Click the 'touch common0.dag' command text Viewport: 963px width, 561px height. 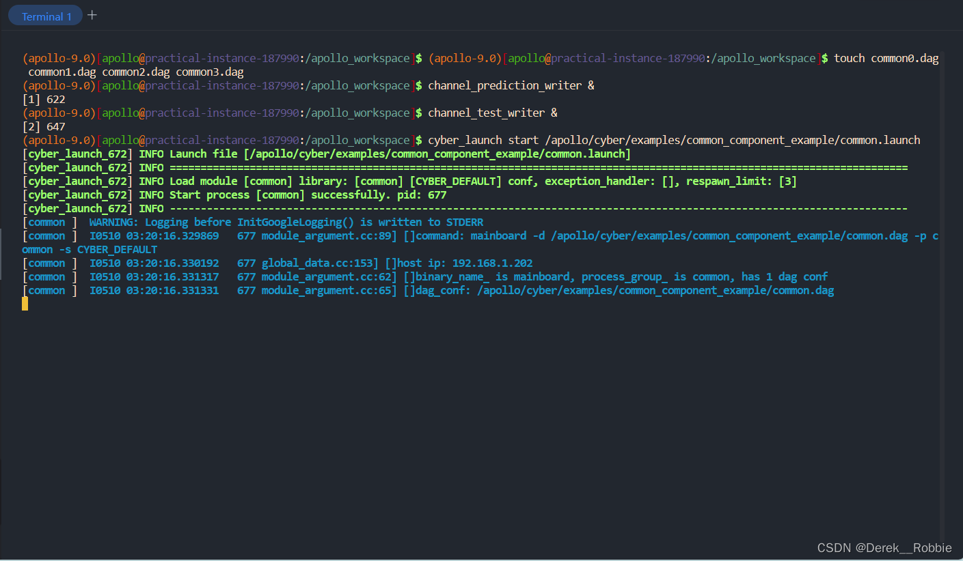(886, 59)
